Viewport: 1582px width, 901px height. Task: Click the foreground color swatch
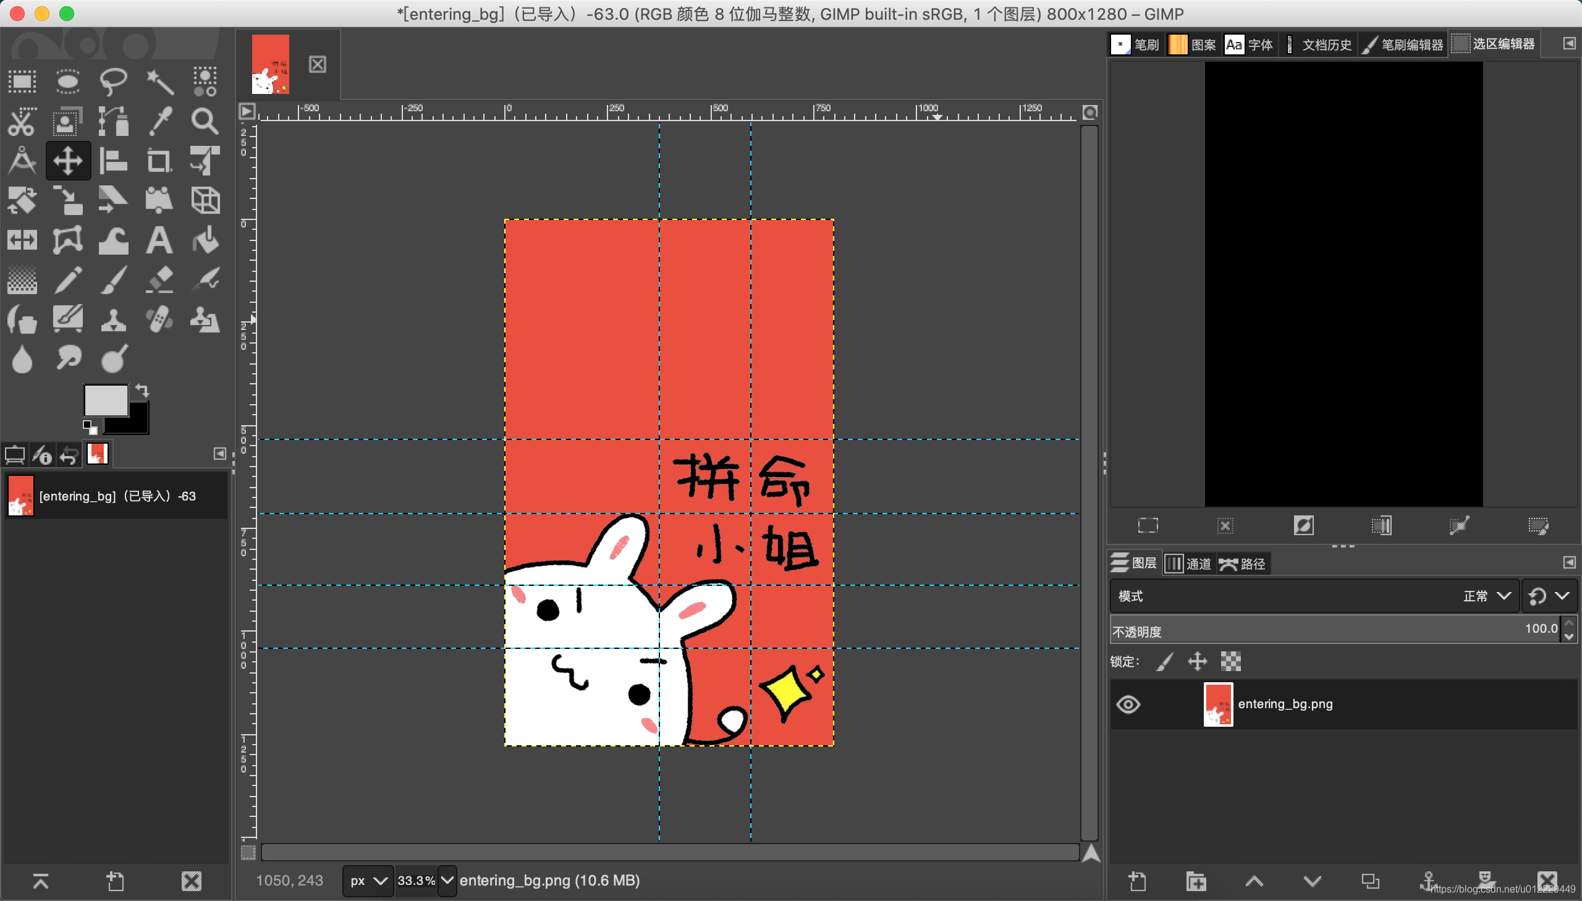106,400
